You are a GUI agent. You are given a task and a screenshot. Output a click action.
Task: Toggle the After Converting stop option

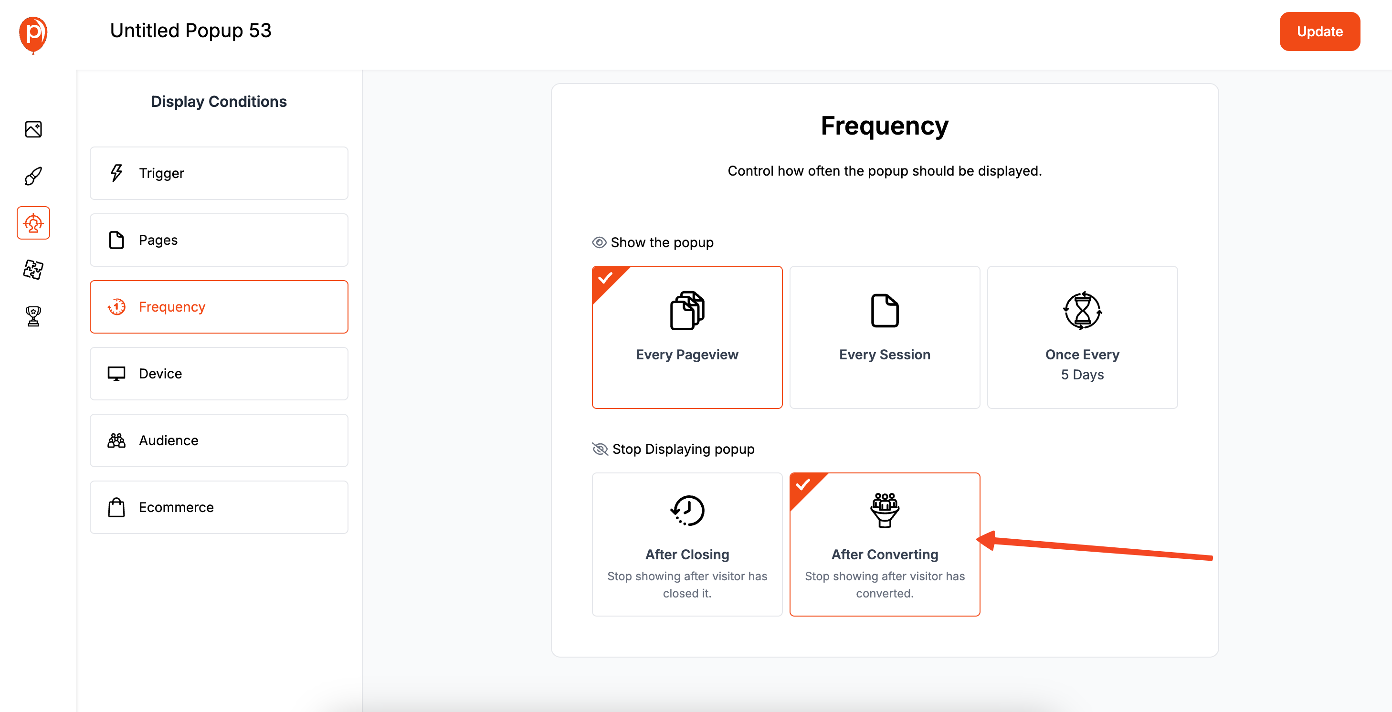[x=885, y=544]
